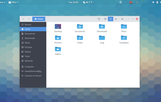Maximize the Files window
161x102 pixels.
coord(133,19)
